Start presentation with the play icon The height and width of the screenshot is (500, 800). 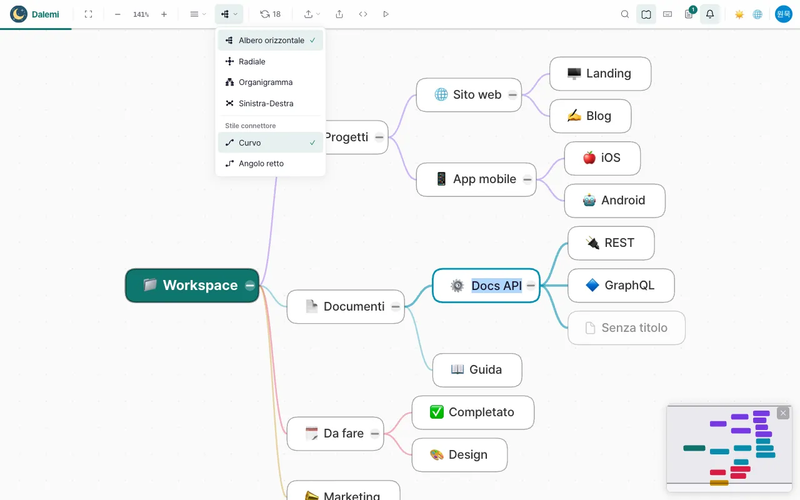click(x=386, y=14)
